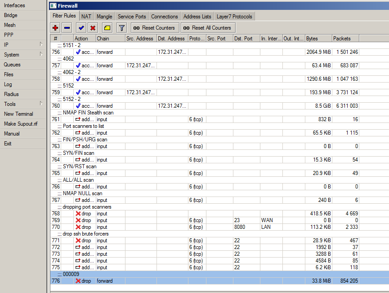Click Make Supout.rif in the sidebar
The height and width of the screenshot is (293, 389).
click(22, 123)
